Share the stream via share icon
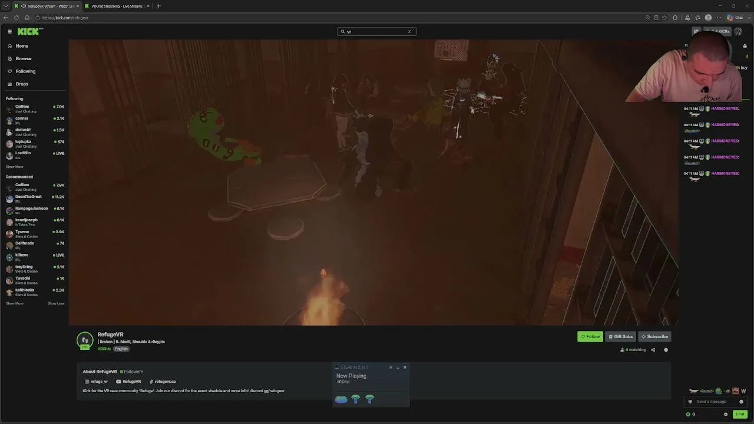The image size is (754, 424). point(653,350)
